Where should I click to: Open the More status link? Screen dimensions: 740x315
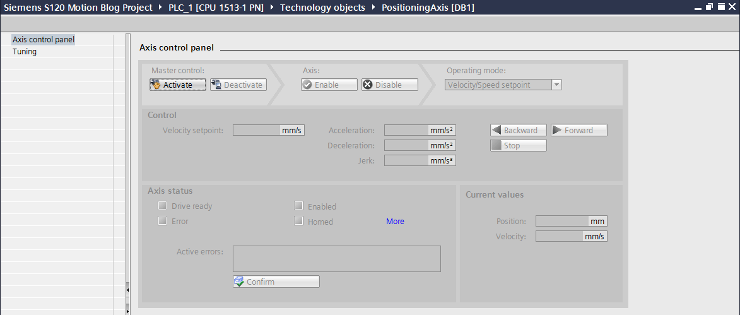coord(395,222)
